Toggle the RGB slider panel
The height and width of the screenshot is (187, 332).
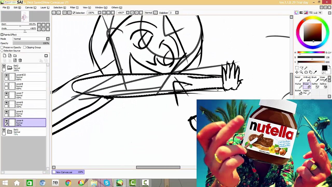pos(301,13)
